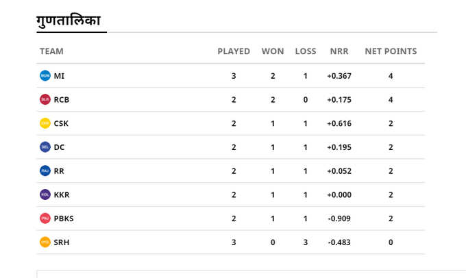Click the KKR team name text
This screenshot has width=466, height=278.
[62, 194]
